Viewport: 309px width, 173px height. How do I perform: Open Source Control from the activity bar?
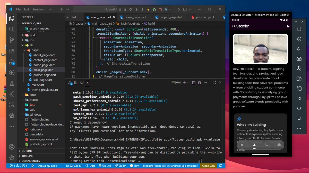tap(11, 40)
